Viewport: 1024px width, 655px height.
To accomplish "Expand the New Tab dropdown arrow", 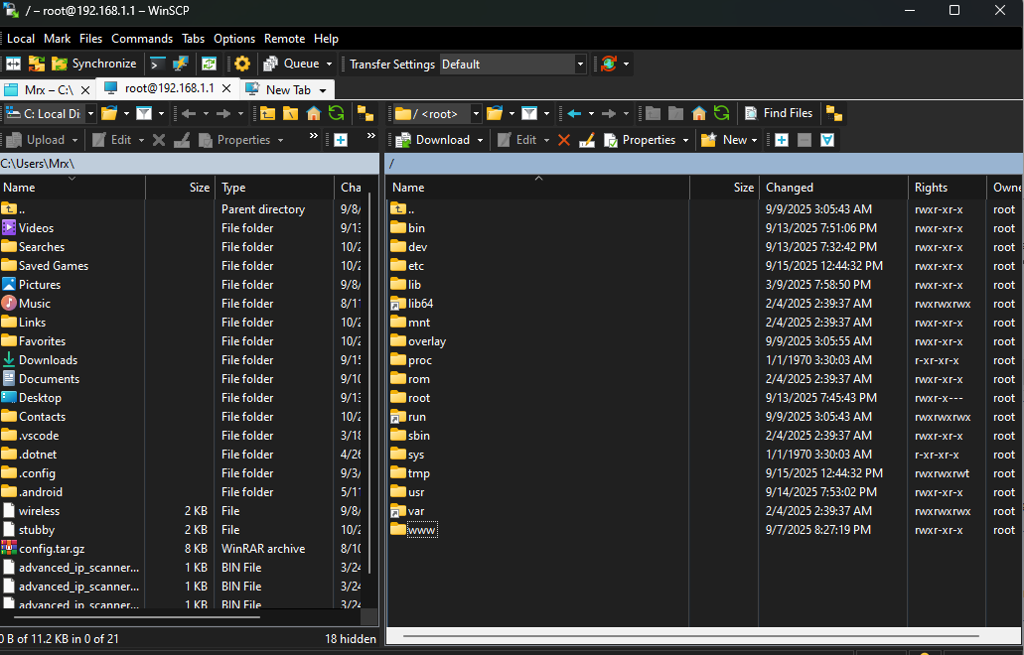I will pos(323,90).
